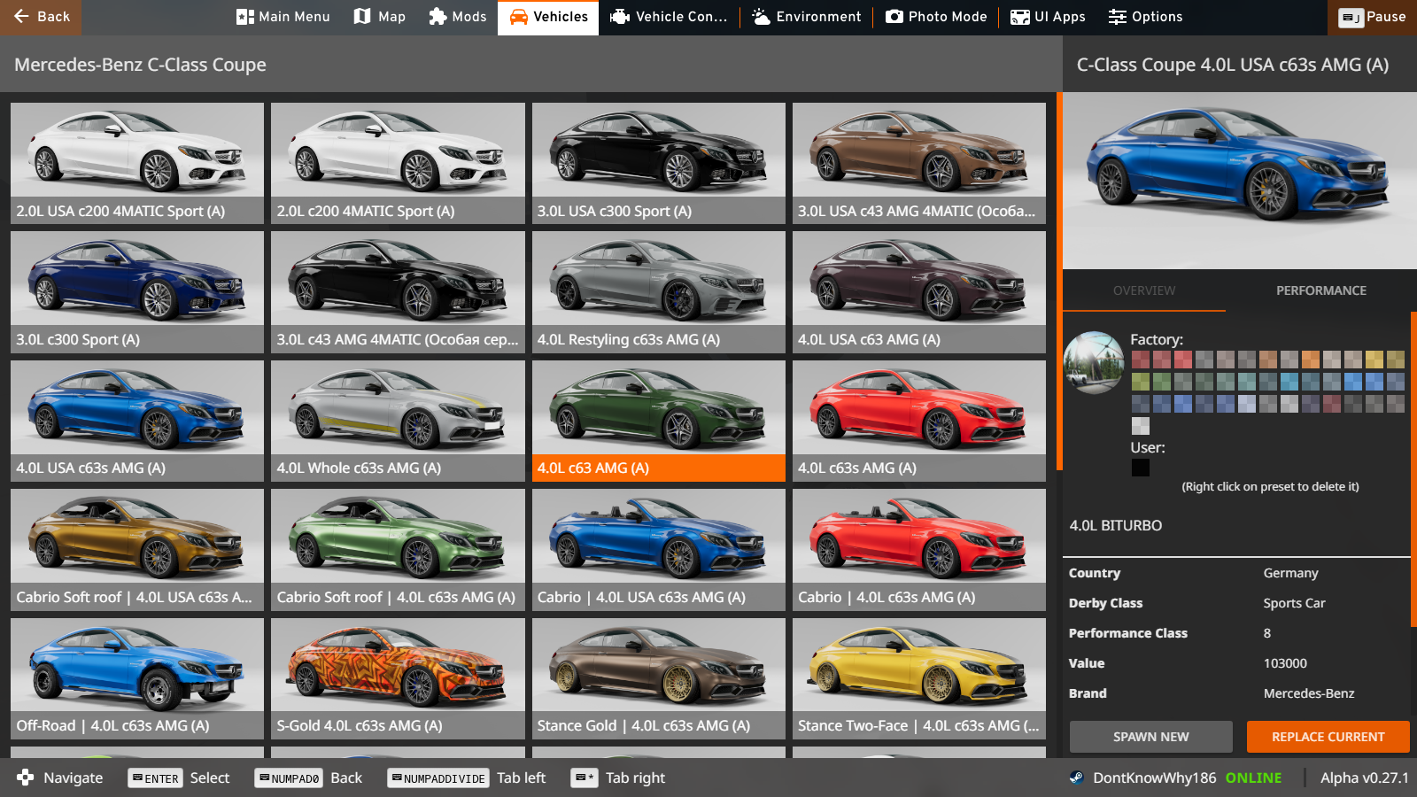
Task: Pick red Cabrio 4.0L c63s AMG (A)
Action: click(x=919, y=550)
